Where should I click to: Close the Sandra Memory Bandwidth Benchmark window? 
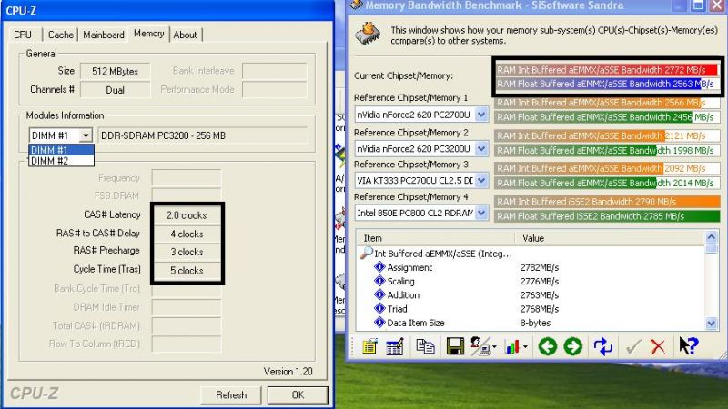pyautogui.click(x=717, y=5)
